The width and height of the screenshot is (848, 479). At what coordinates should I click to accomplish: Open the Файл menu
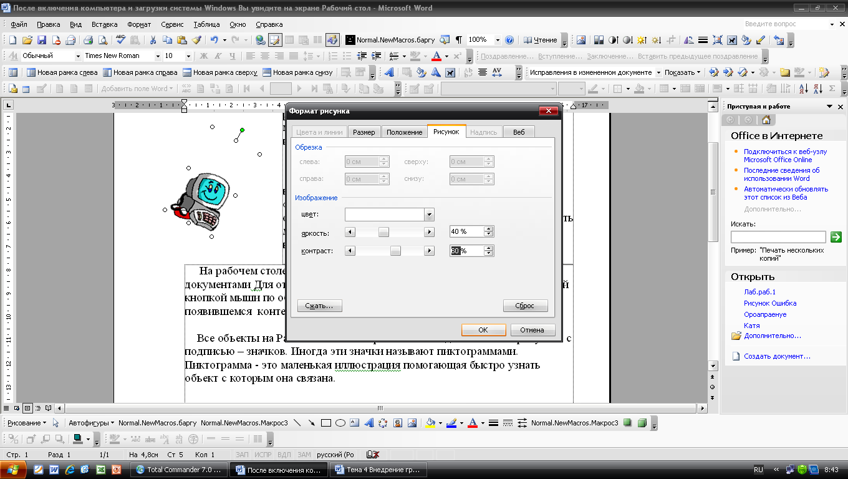click(19, 24)
